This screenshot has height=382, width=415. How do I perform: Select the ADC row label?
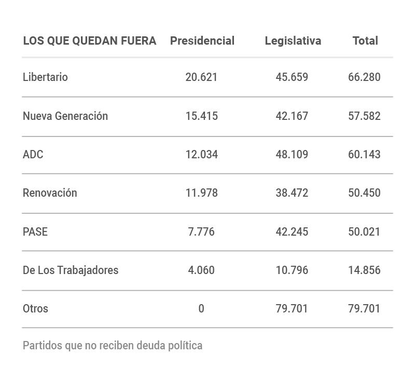pos(33,154)
